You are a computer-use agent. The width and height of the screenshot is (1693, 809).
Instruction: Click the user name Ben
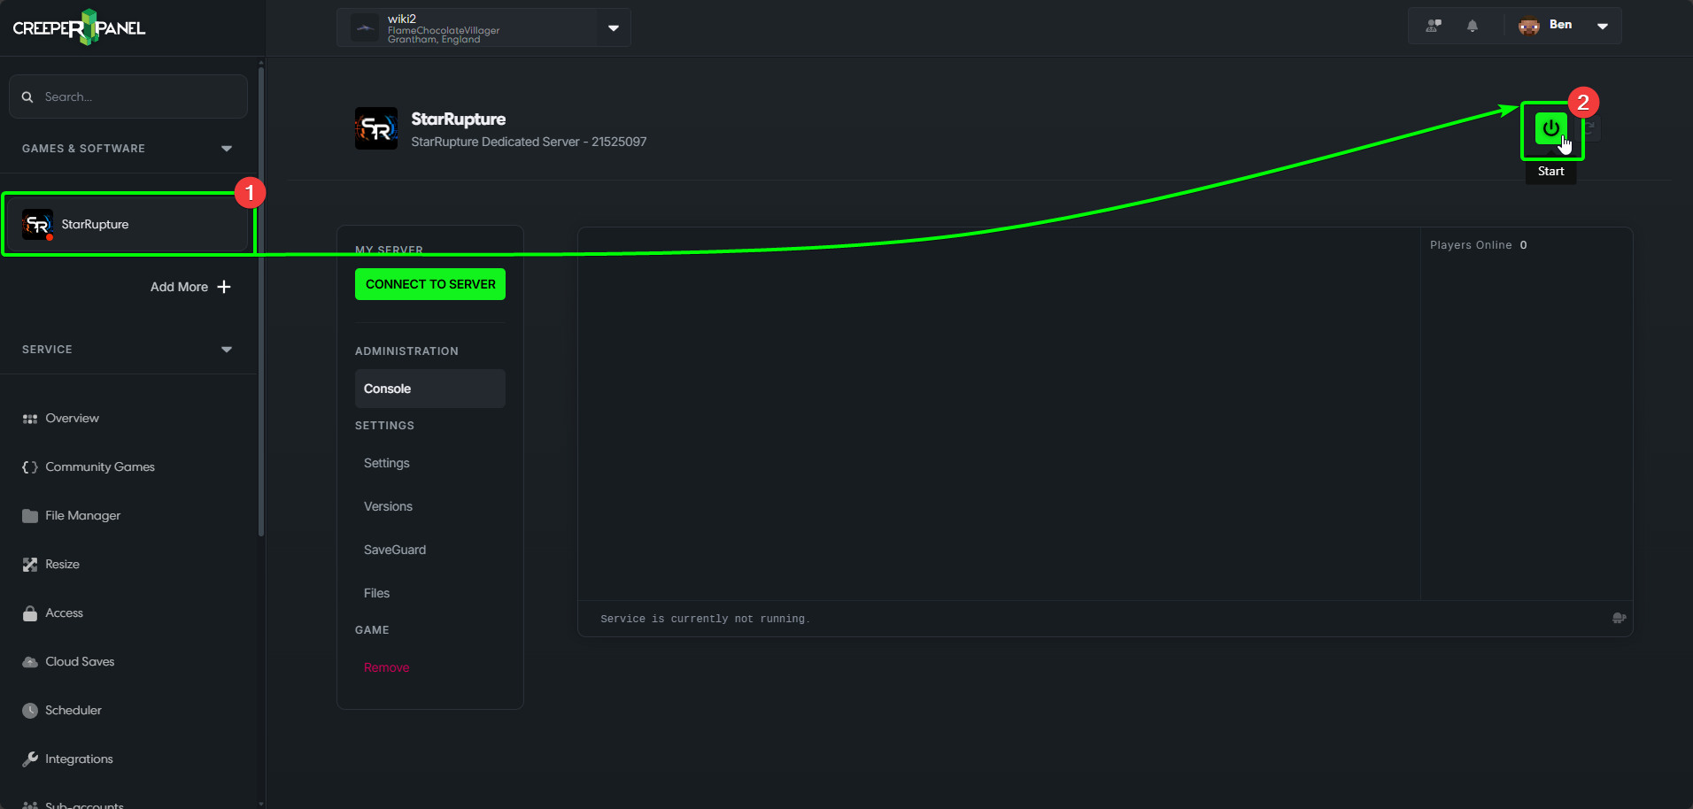1561,25
